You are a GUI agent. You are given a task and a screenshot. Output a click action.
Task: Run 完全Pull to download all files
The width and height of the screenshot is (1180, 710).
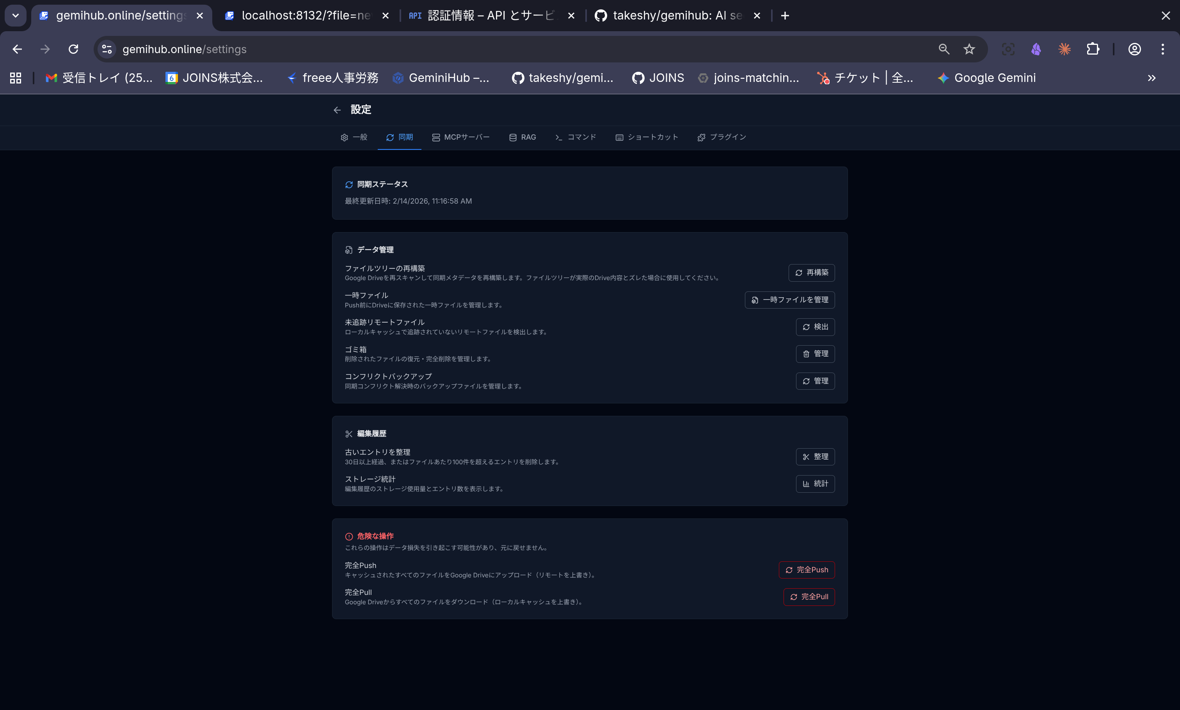point(809,596)
